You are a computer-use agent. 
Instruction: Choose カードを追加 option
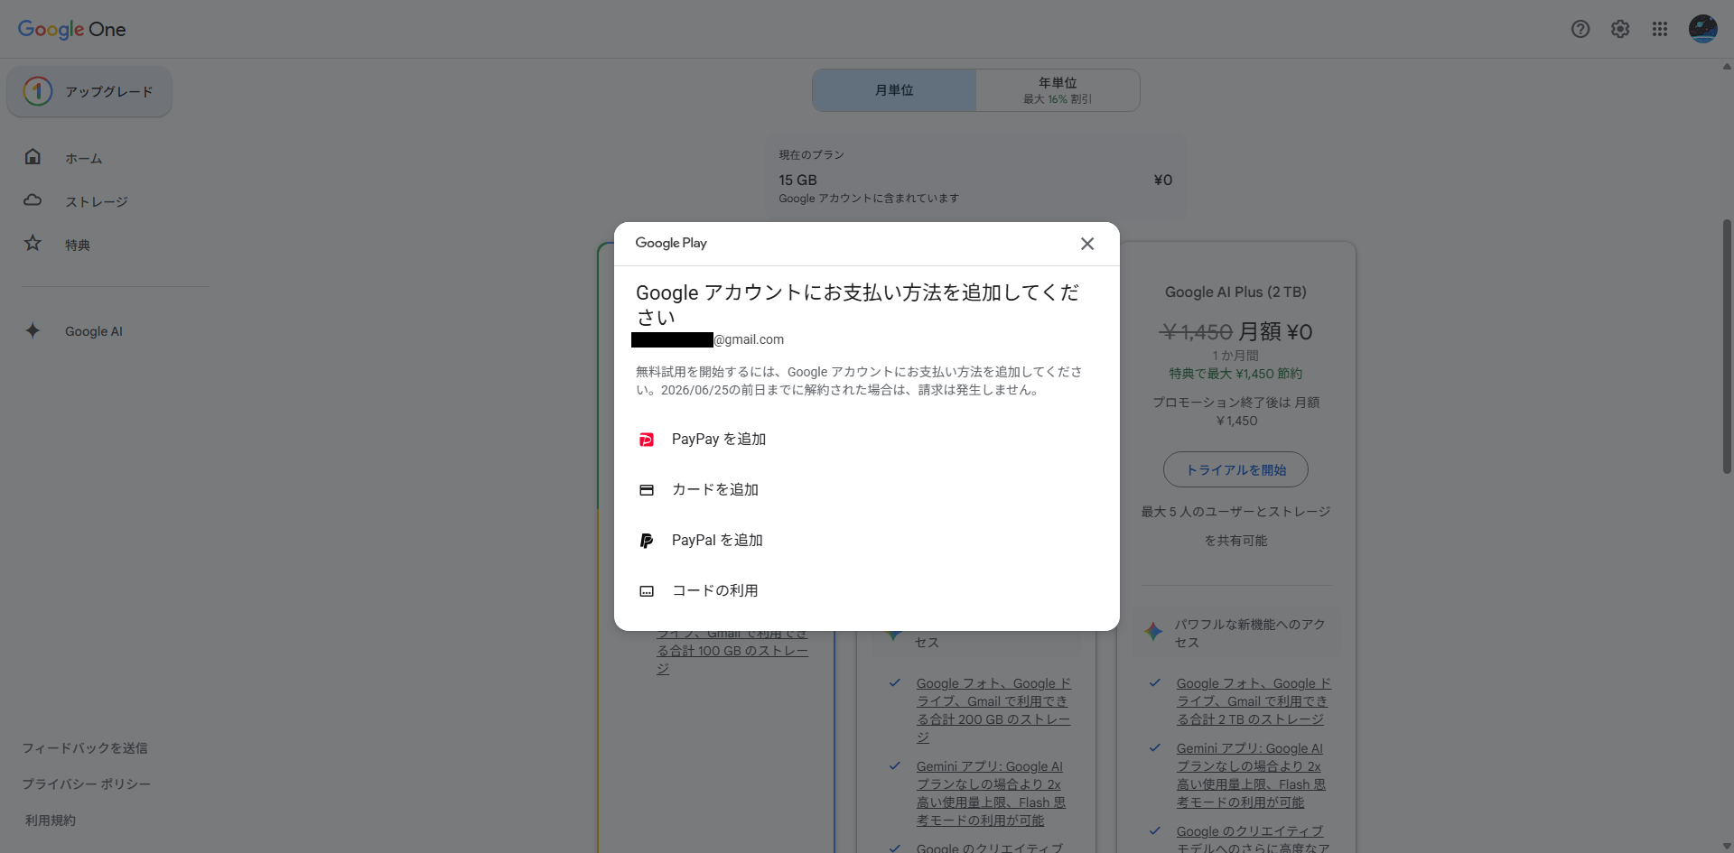[867, 490]
